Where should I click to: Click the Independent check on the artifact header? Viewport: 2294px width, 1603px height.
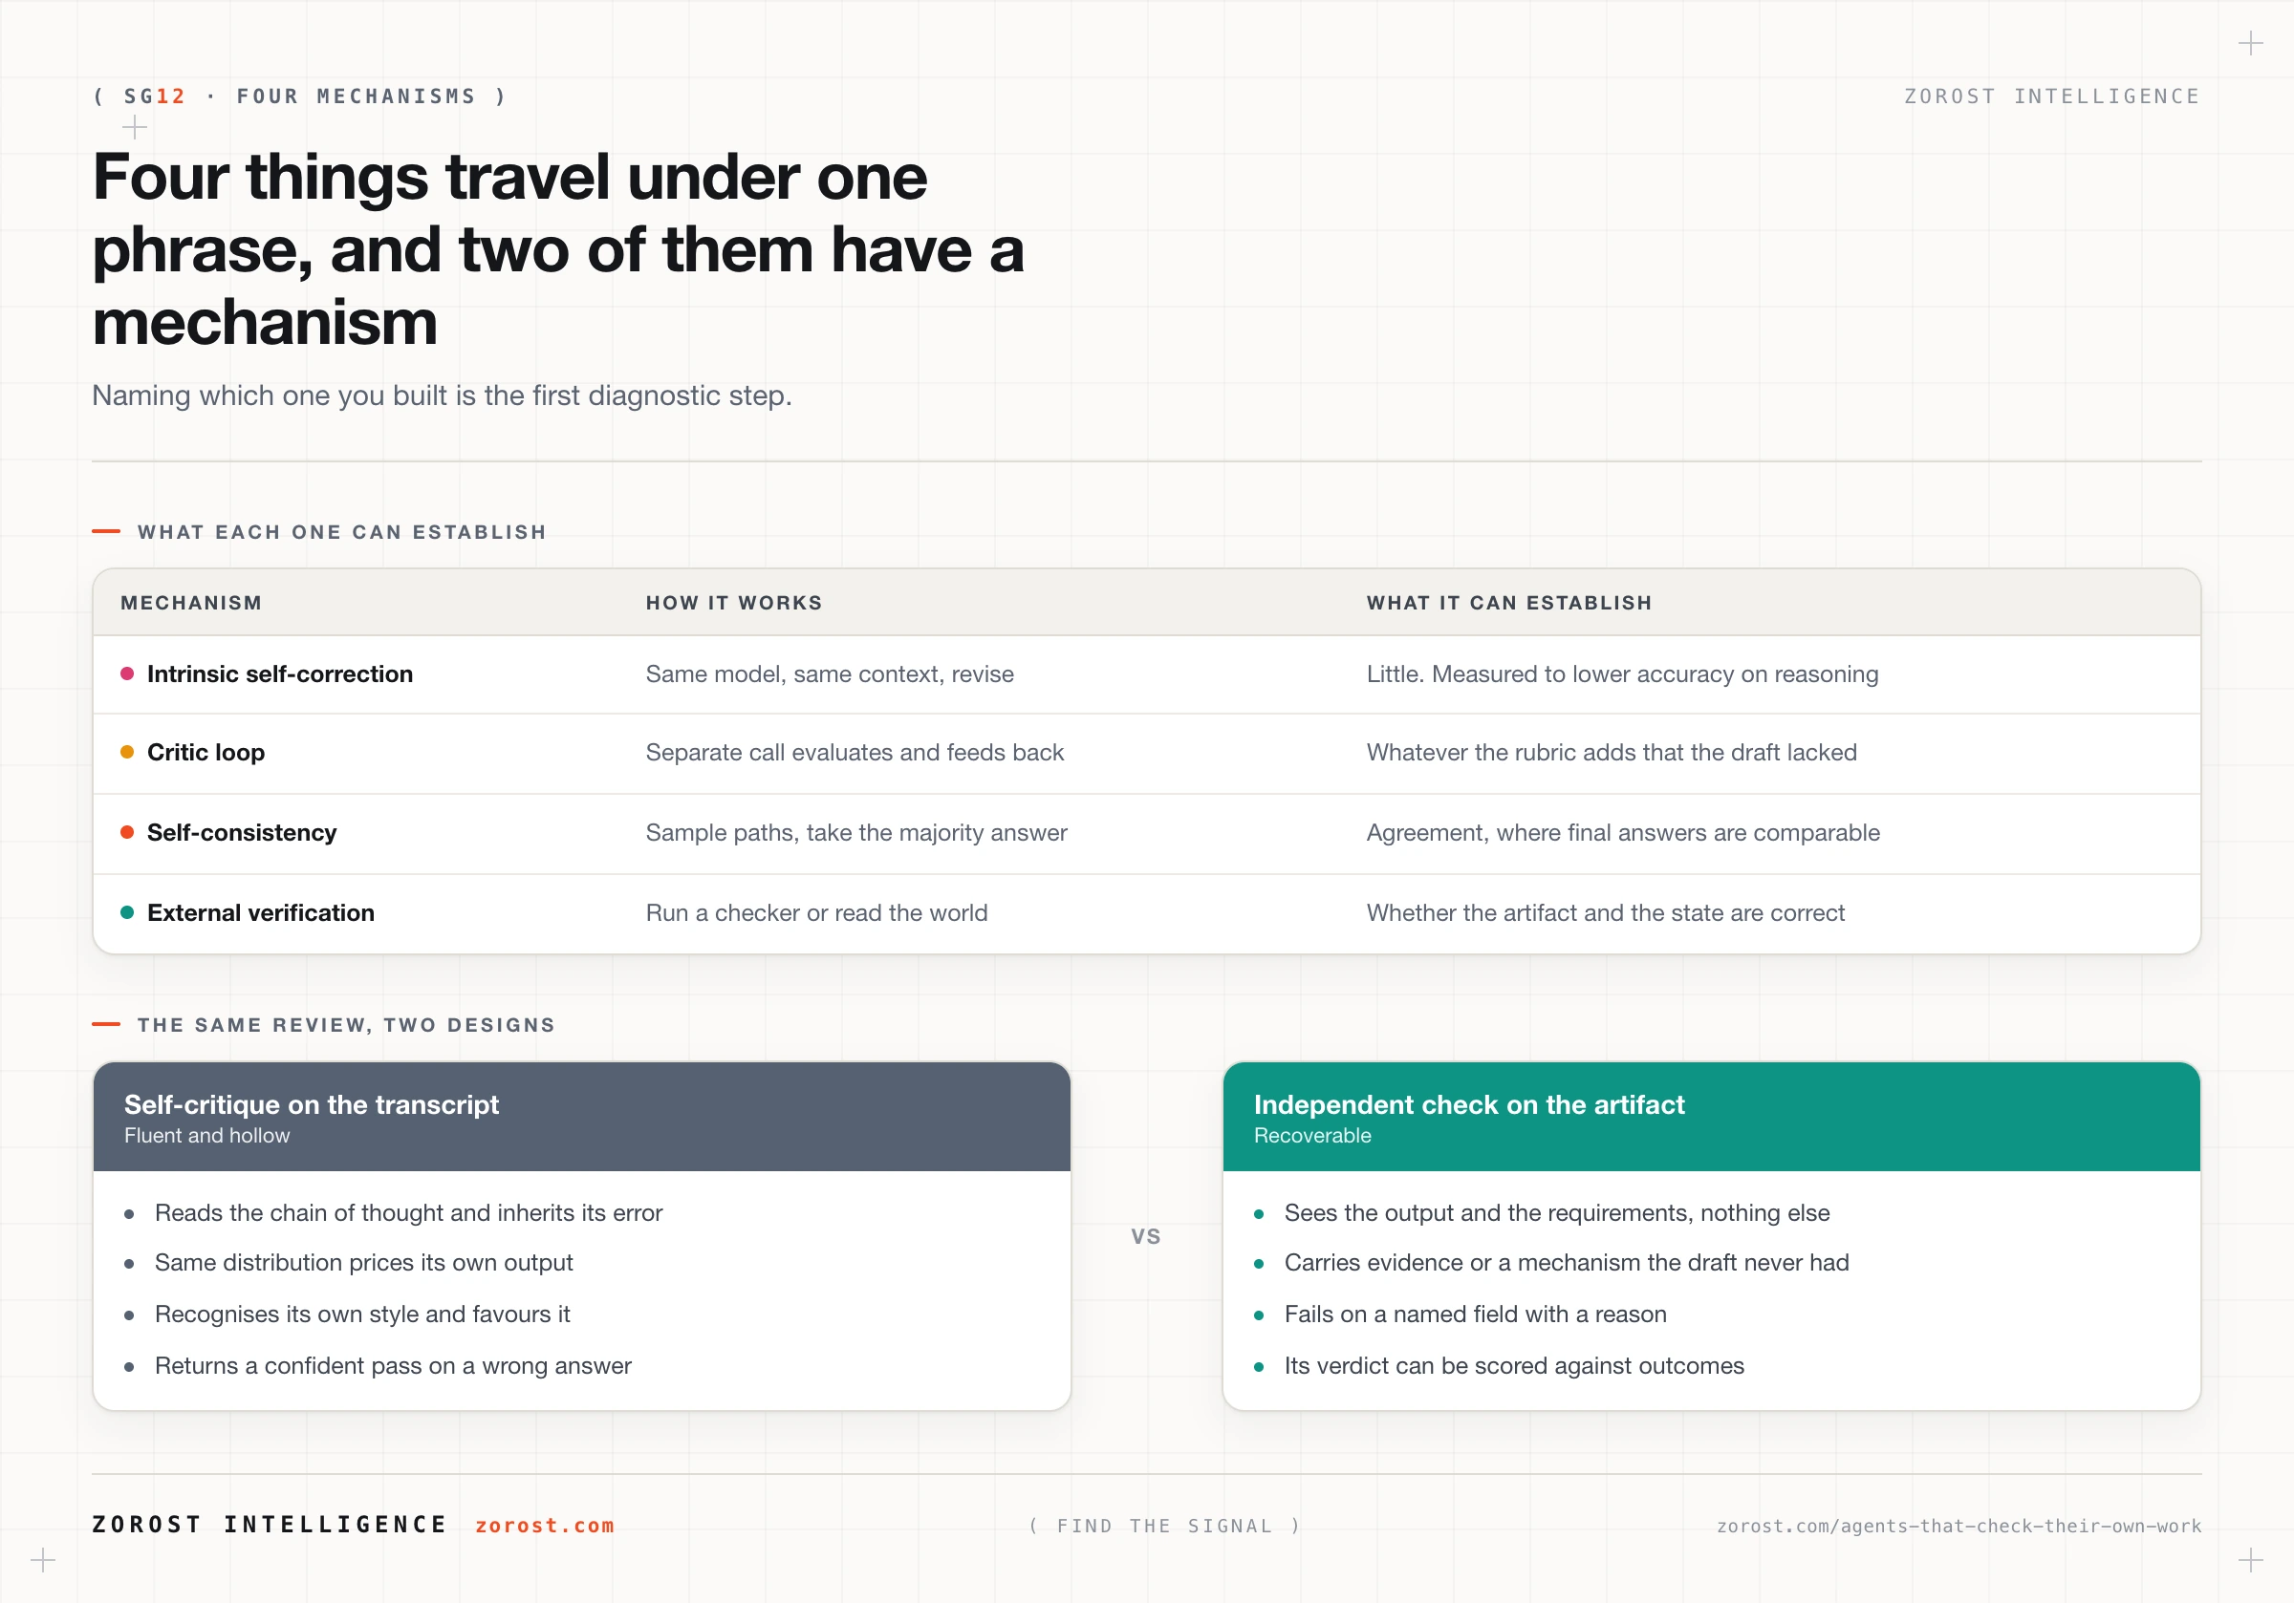pos(1712,1117)
